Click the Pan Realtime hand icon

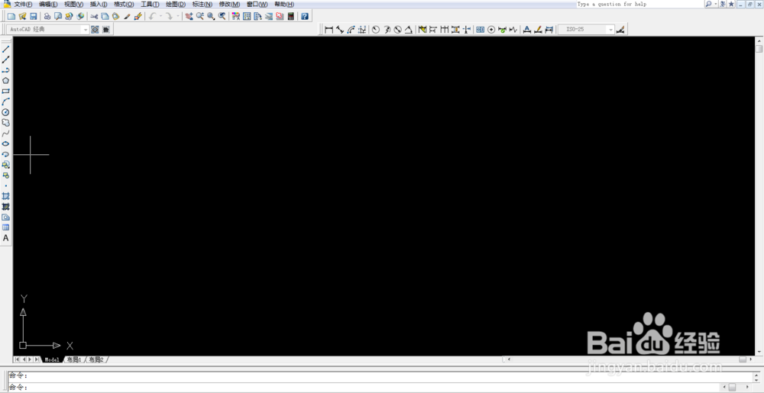point(189,16)
